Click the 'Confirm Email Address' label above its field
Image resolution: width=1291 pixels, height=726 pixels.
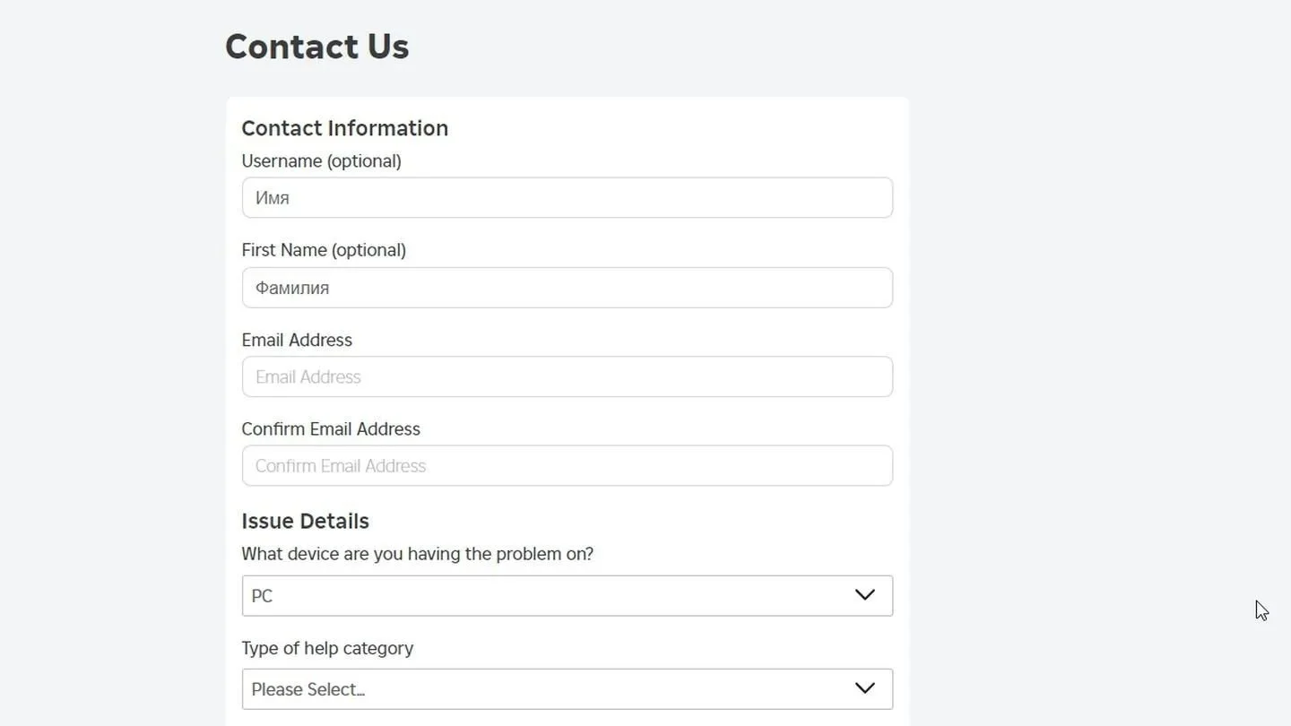tap(331, 429)
